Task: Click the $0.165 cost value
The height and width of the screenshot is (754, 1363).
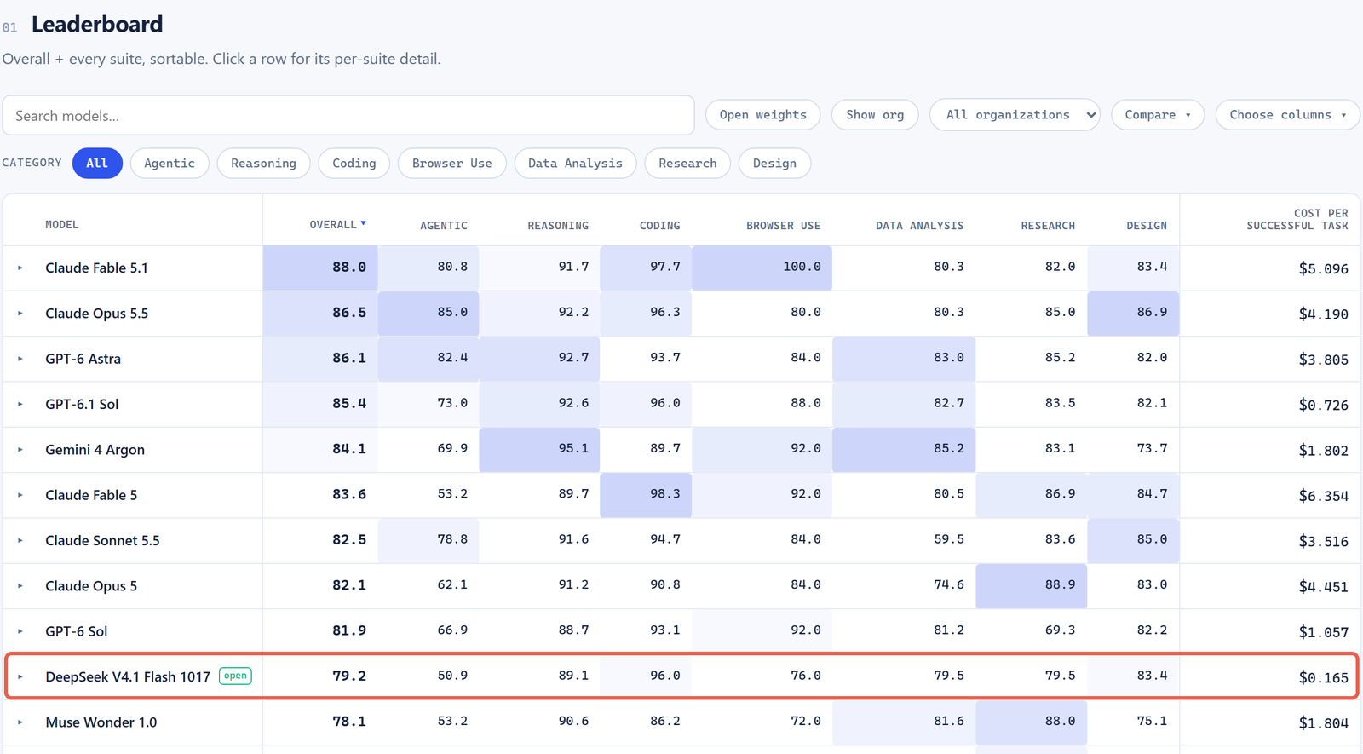Action: [1323, 677]
